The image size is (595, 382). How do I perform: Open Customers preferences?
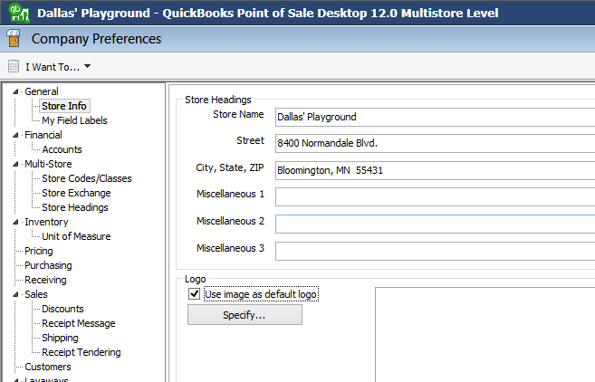(48, 367)
